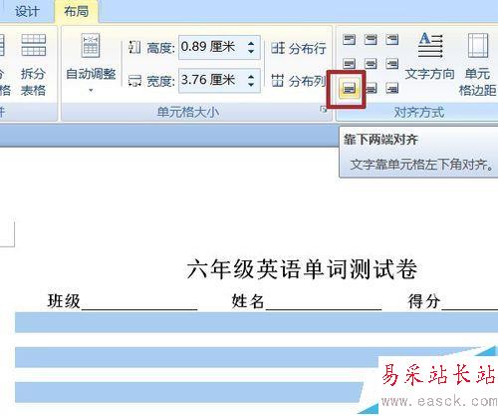Click the blank line after 班级
The image size is (498, 416).
(139, 308)
